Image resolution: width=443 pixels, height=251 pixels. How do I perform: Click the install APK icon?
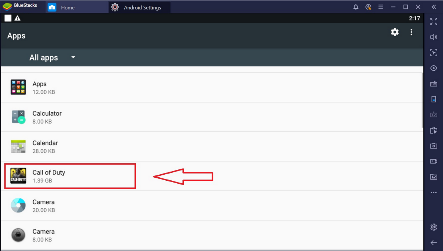click(434, 130)
